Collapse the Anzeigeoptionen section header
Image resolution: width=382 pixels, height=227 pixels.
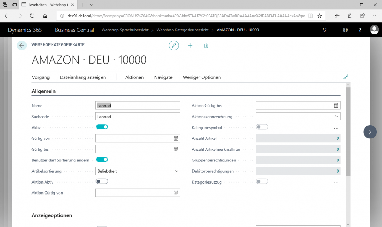[52, 215]
